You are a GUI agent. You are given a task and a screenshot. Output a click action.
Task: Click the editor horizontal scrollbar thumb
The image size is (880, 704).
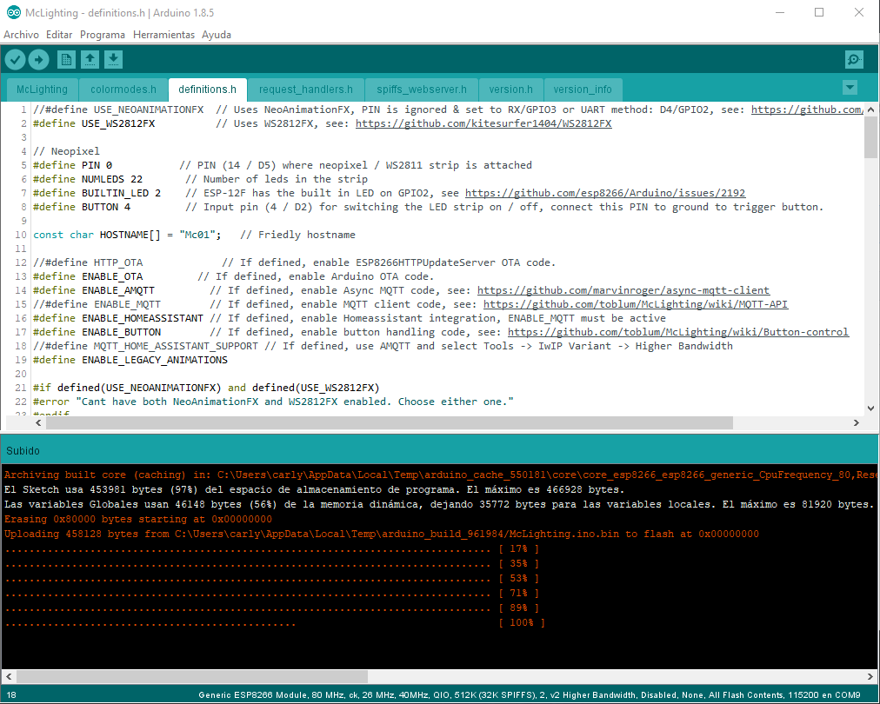pos(390,423)
